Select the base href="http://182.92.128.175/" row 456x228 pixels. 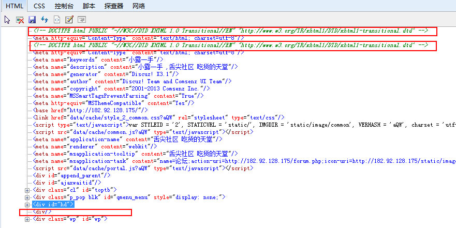pos(90,110)
